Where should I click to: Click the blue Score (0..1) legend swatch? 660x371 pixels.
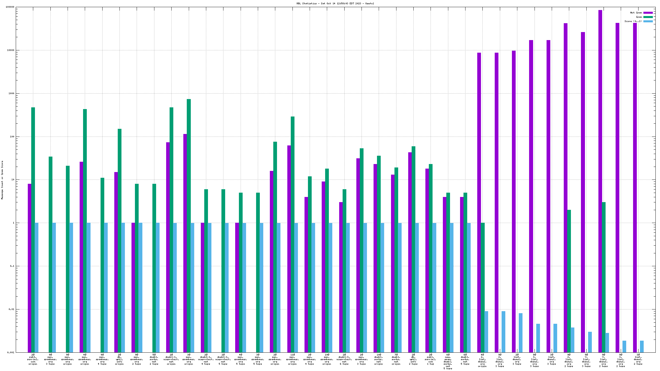click(x=648, y=21)
